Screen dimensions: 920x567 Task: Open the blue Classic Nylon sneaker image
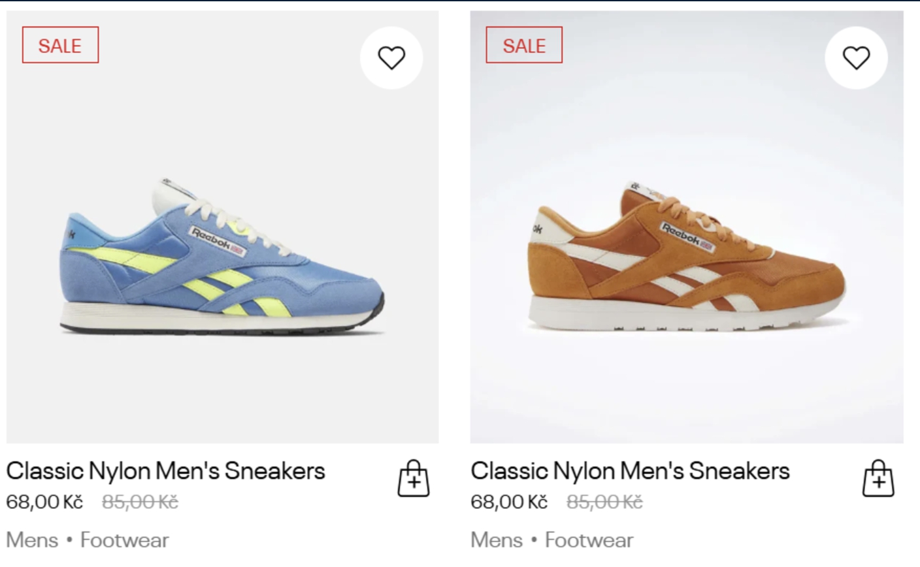click(222, 261)
